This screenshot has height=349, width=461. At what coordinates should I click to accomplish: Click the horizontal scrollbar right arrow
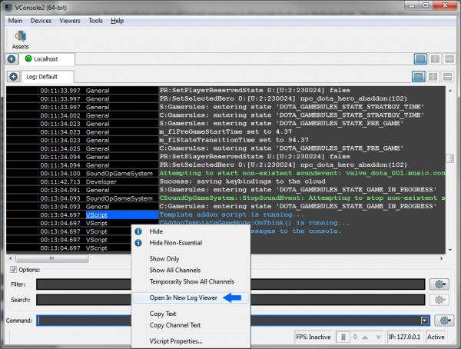pos(441,258)
